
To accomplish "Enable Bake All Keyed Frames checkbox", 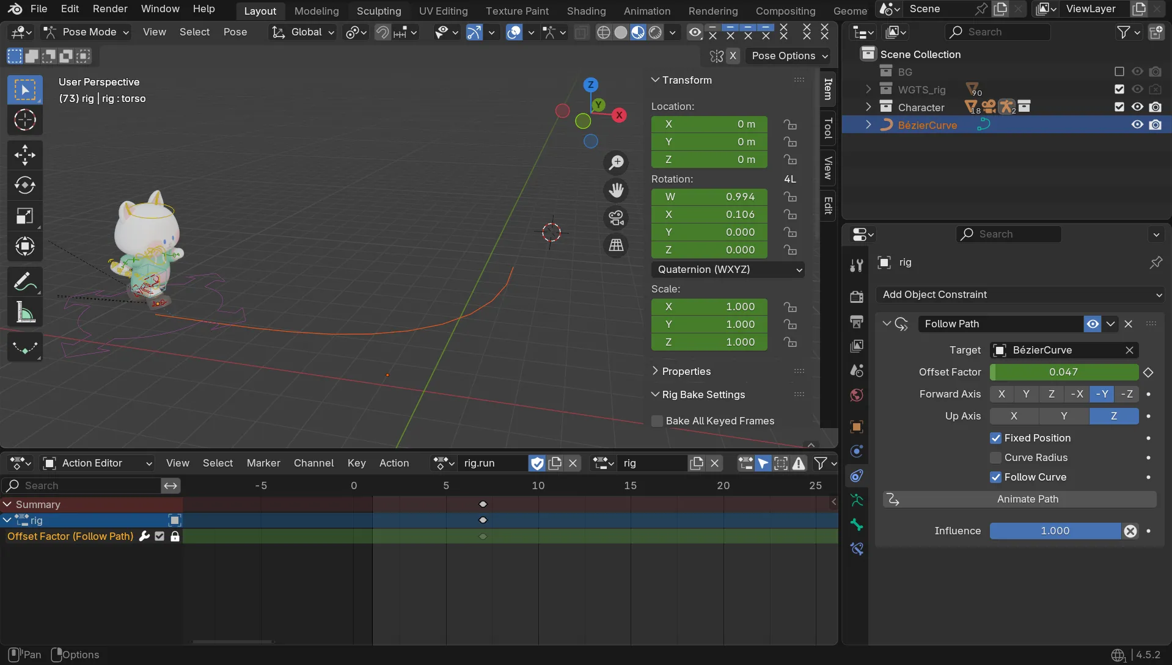I will [657, 421].
